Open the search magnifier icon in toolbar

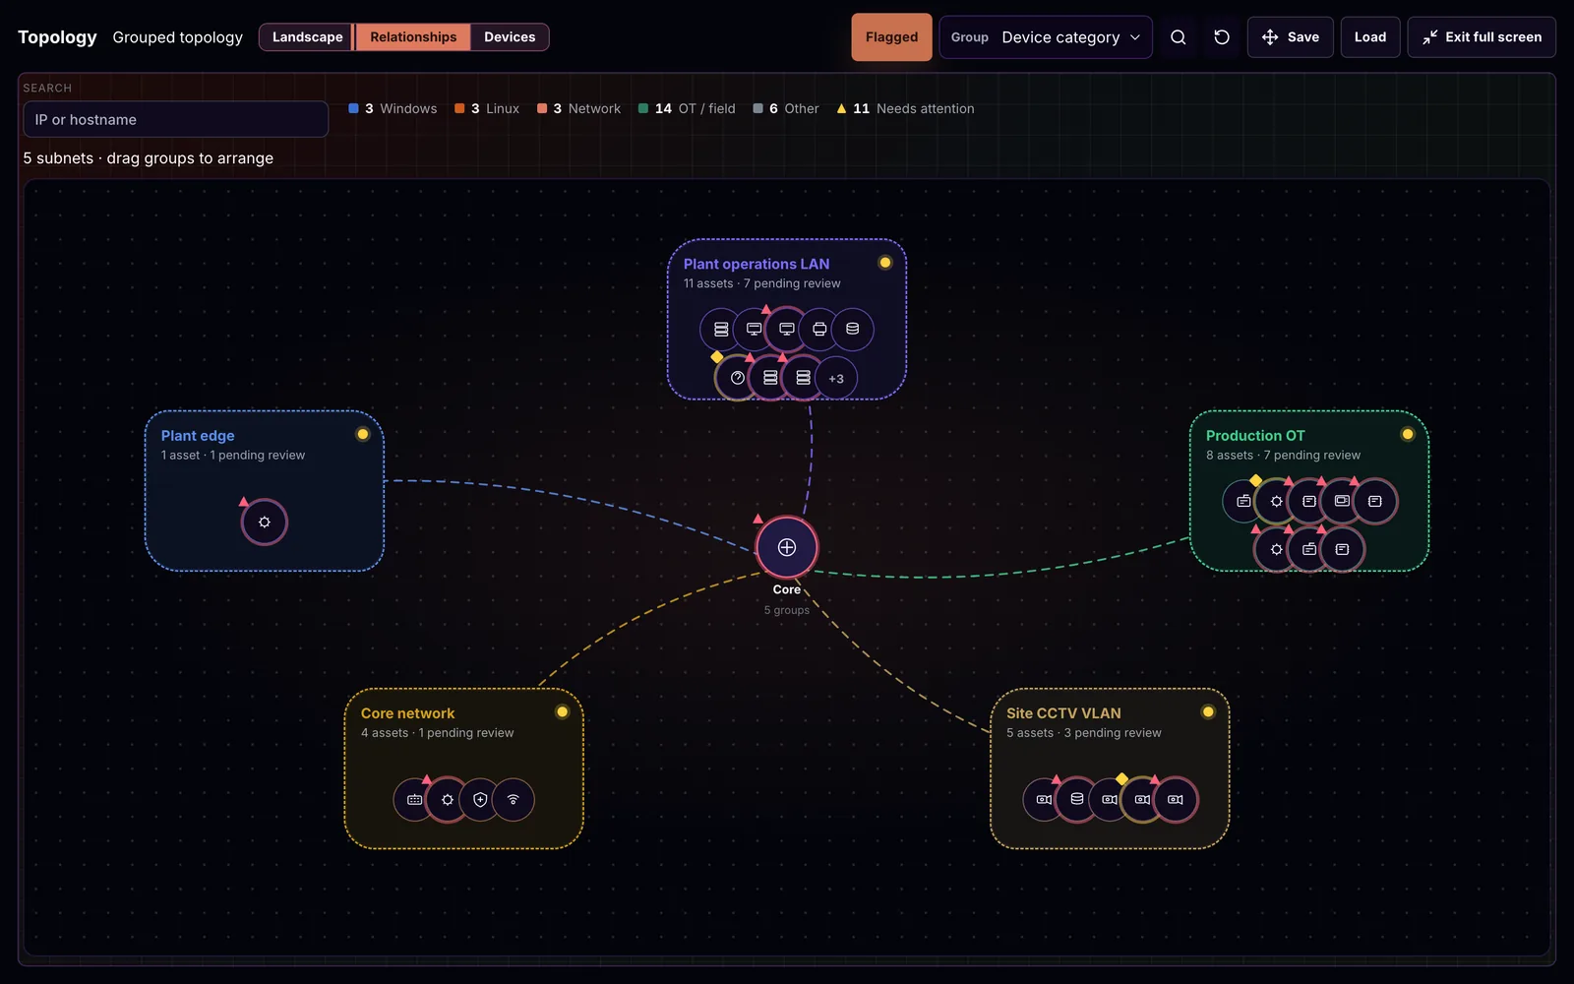1178,37
